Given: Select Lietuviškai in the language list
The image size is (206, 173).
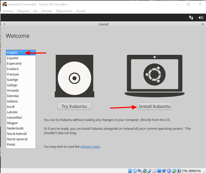Looking at the screenshot, I should pos(21,117).
